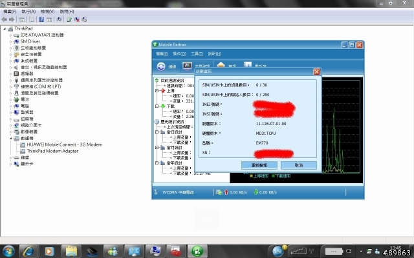Select the 連接埠 (COM 和 LPT) item

tap(41, 86)
